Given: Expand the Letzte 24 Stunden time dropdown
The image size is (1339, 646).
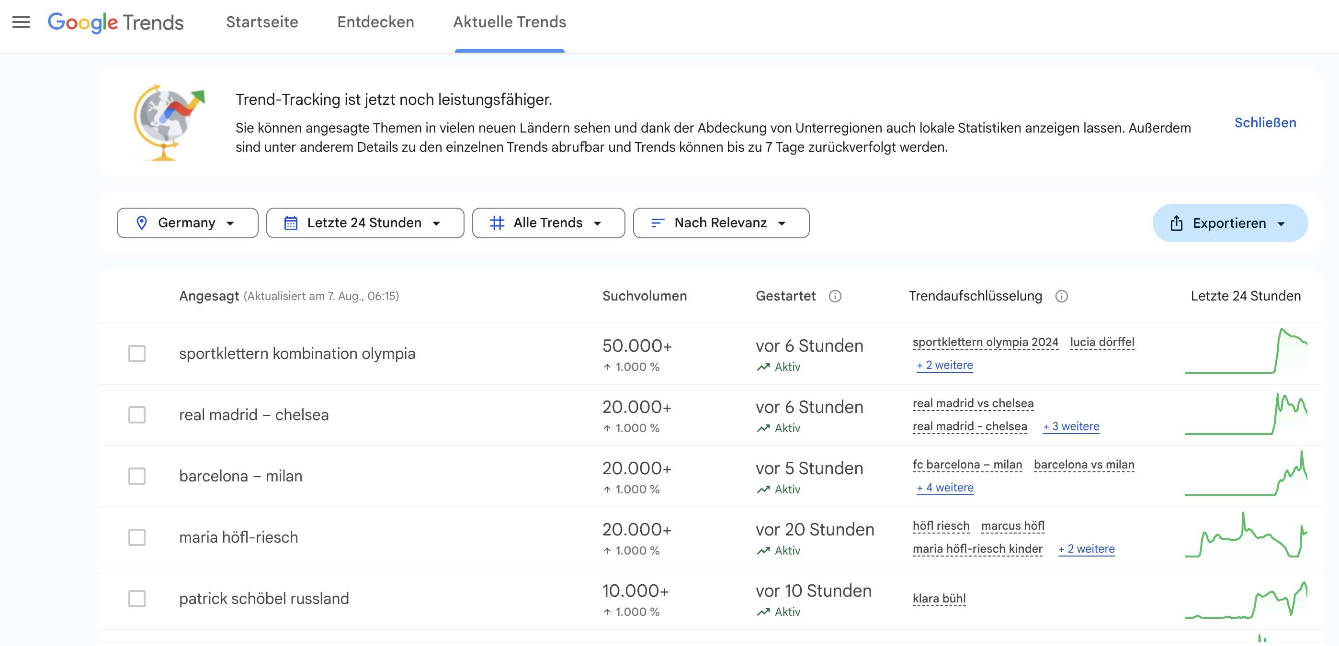Looking at the screenshot, I should [x=437, y=223].
